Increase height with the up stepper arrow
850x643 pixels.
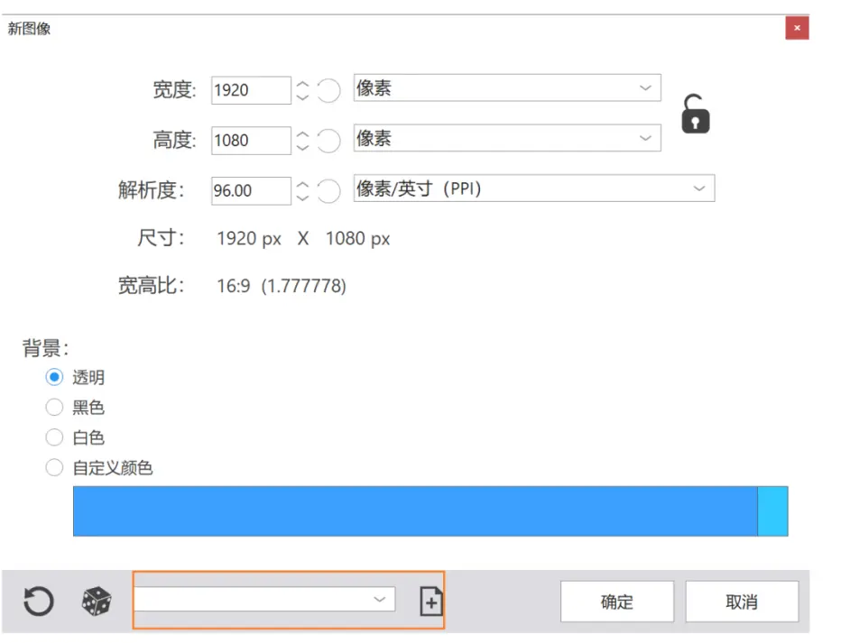[302, 135]
